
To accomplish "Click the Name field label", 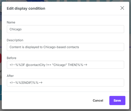I will click(x=11, y=22).
